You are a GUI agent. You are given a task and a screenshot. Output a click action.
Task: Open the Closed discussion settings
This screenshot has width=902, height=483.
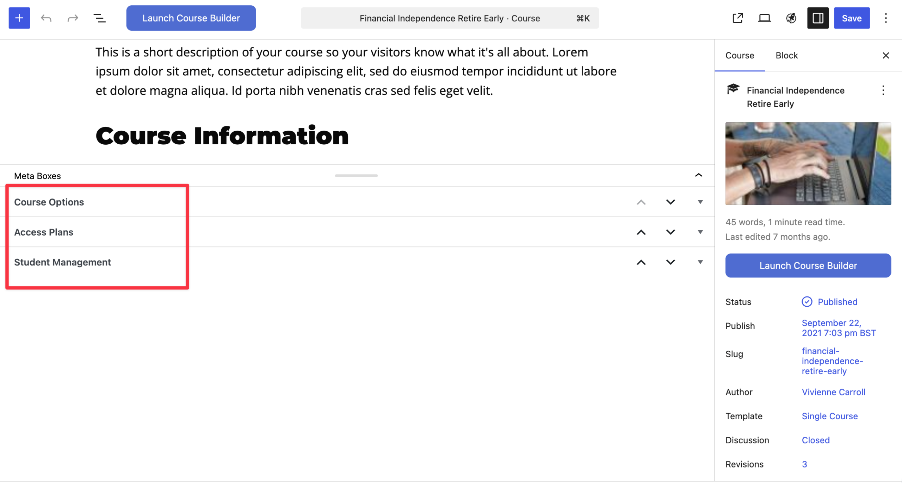pyautogui.click(x=815, y=440)
